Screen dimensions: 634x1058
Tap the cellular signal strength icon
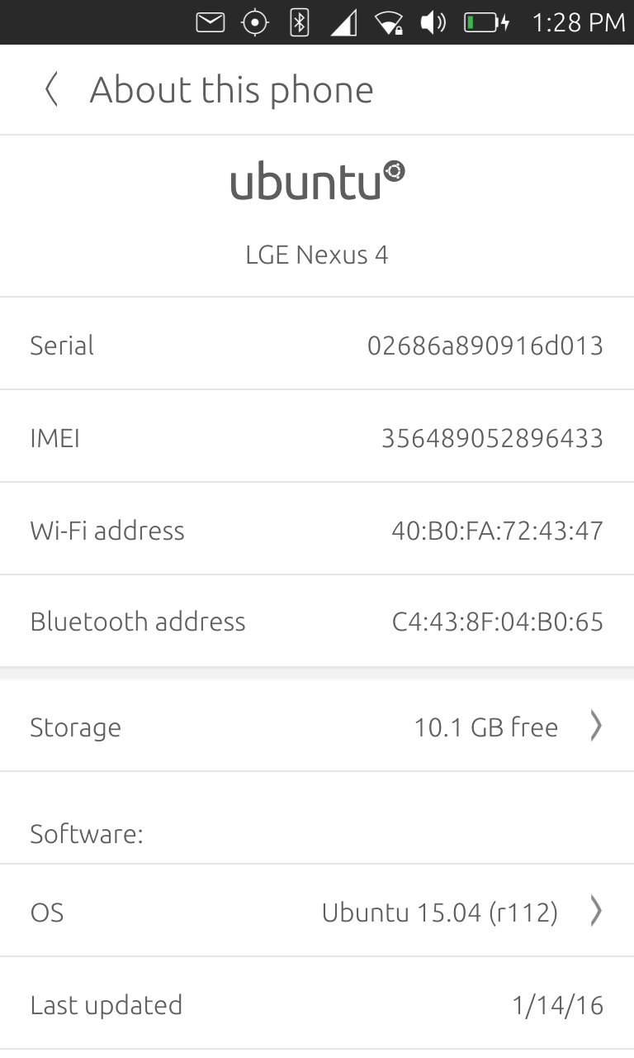click(x=343, y=22)
